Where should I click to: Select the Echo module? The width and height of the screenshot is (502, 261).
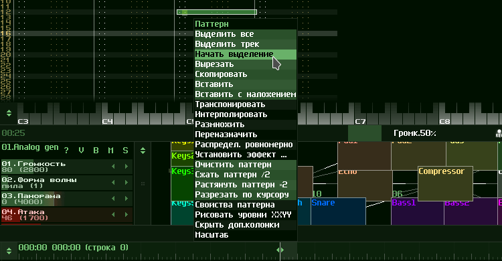pos(365,185)
